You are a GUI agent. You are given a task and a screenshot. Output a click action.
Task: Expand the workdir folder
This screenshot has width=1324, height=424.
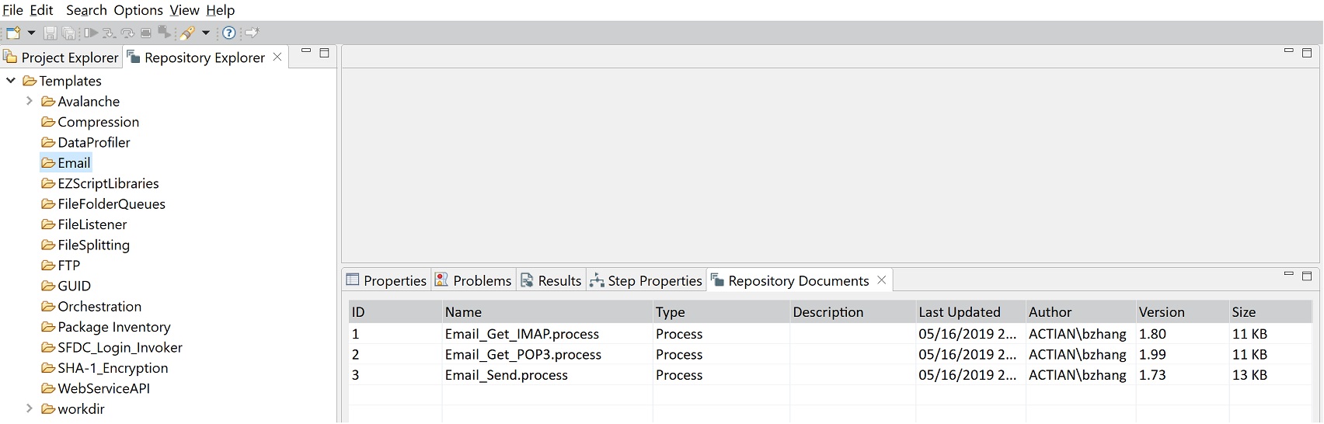30,408
